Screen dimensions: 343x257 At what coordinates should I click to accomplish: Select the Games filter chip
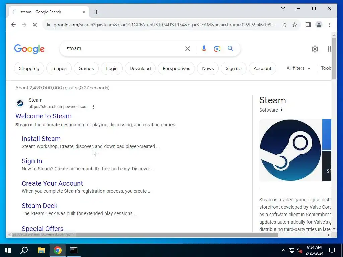pyautogui.click(x=86, y=68)
